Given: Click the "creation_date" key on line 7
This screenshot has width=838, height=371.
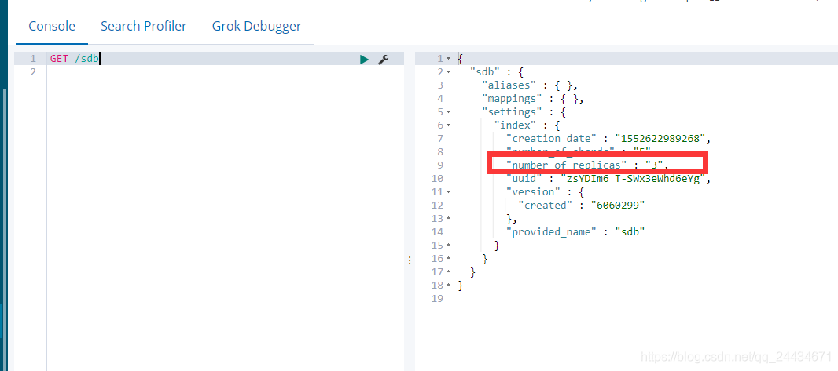Looking at the screenshot, I should pyautogui.click(x=551, y=139).
